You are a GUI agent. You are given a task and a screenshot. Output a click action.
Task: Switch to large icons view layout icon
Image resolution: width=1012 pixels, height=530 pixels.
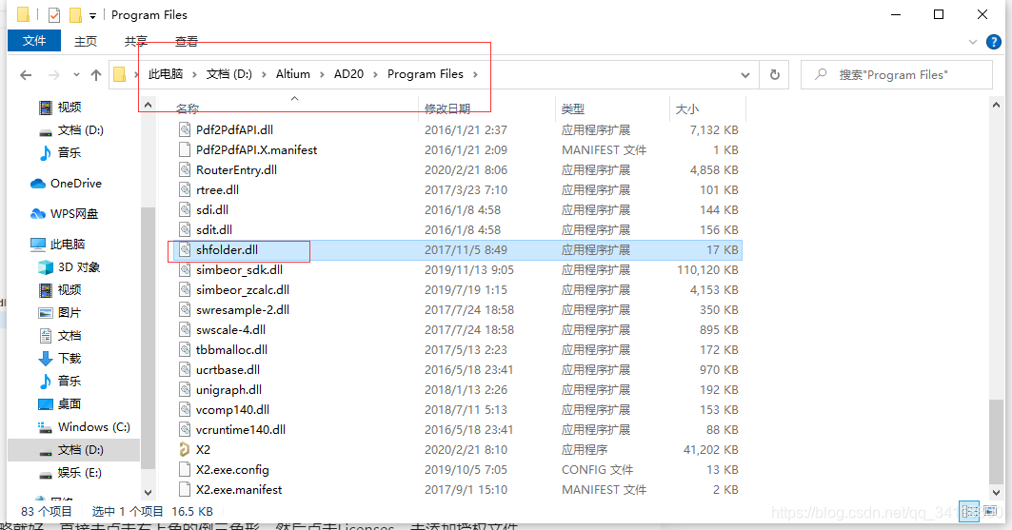click(990, 511)
